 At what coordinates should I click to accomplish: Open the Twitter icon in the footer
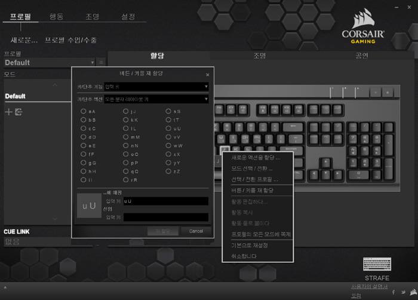(402, 292)
